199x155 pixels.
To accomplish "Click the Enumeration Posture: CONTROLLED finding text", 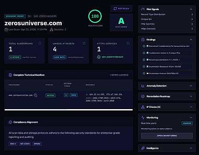I will tap(164, 73).
